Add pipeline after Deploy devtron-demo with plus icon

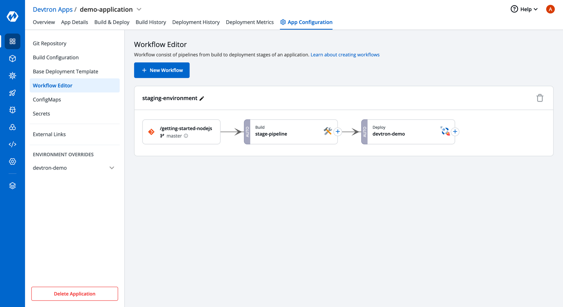point(455,131)
